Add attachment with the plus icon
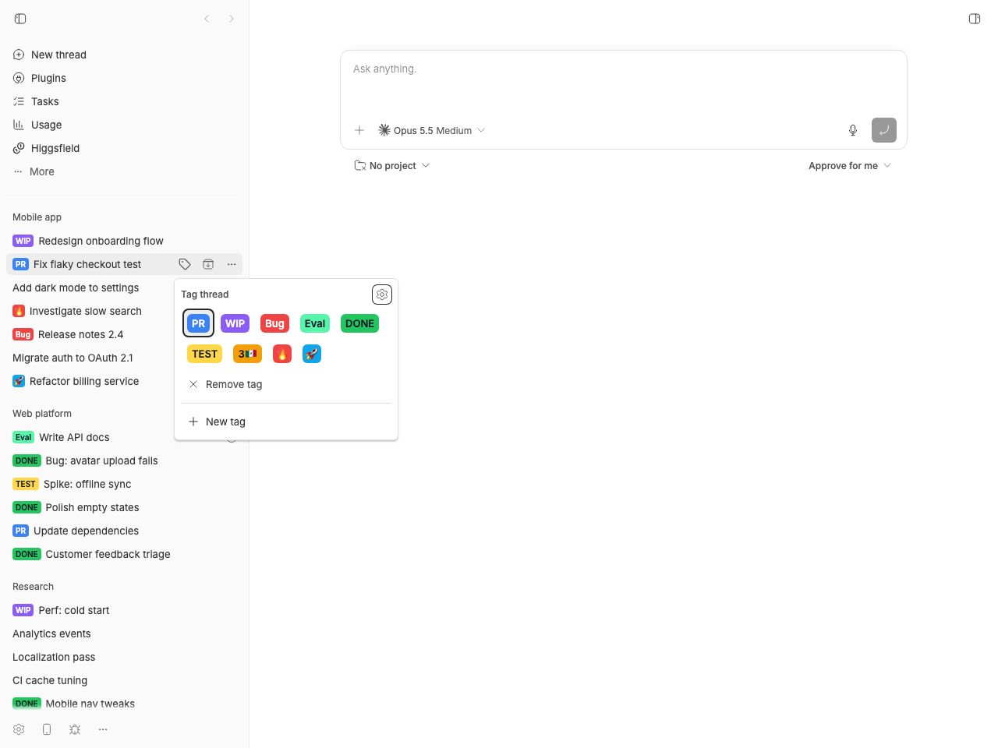Viewport: 998px width, 748px height. click(359, 130)
